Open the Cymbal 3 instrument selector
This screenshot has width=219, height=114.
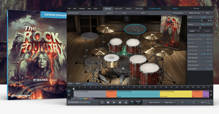click(112, 13)
